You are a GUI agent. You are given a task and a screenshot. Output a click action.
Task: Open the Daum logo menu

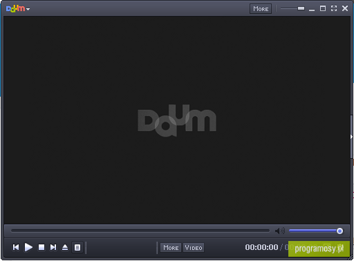pos(18,9)
